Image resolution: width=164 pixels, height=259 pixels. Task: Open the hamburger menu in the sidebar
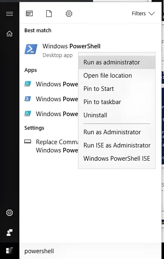10,14
